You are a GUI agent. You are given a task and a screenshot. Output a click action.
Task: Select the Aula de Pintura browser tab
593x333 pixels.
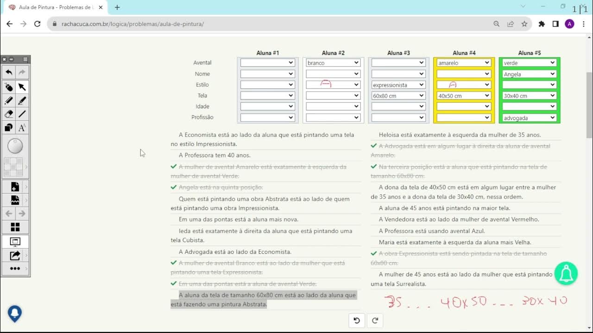click(x=56, y=7)
